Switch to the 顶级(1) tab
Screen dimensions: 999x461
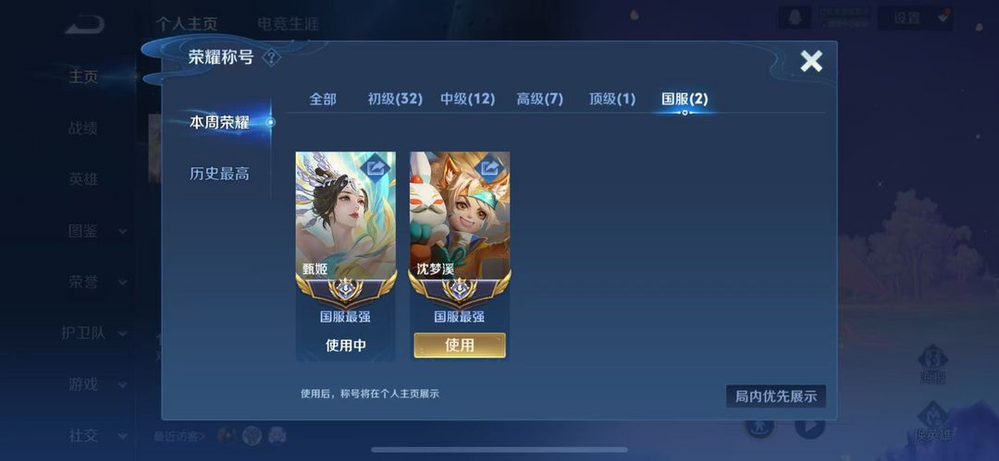point(612,100)
